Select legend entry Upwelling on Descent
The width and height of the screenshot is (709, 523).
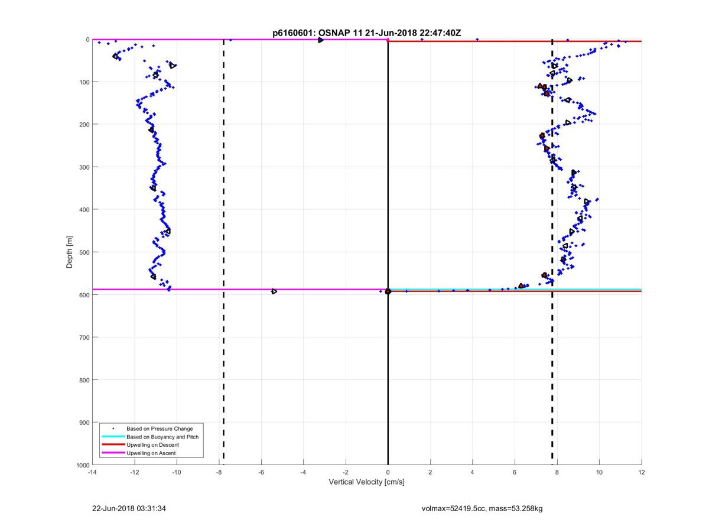[152, 445]
